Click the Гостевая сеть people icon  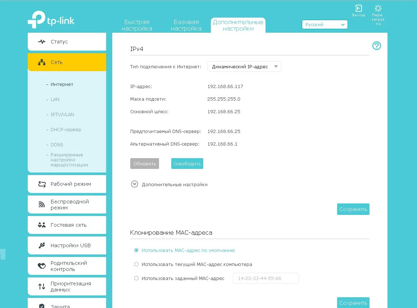pyautogui.click(x=42, y=225)
